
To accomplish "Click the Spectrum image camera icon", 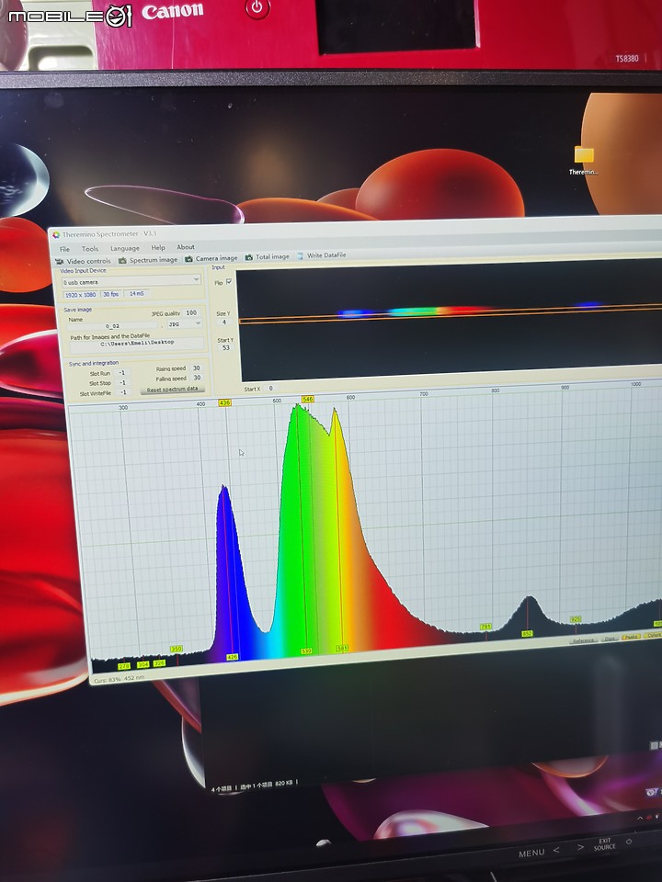I will [122, 260].
